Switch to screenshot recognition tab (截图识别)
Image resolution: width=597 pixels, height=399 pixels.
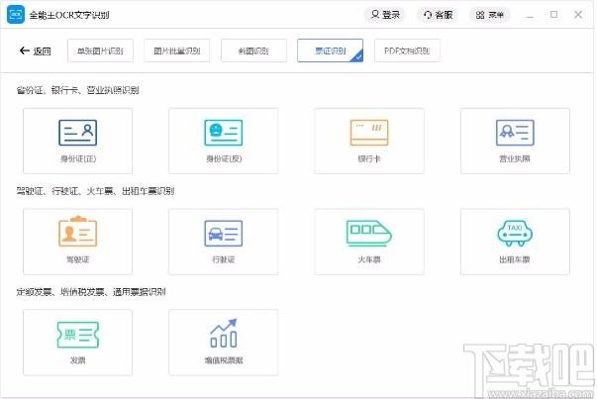point(253,50)
